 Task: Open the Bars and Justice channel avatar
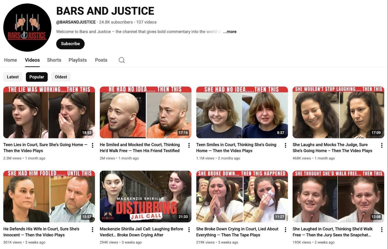pos(27,27)
